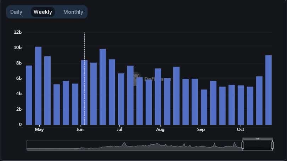Screen dimensions: 287x161
Task: Switch to Daily view tab
Action: [x=16, y=12]
